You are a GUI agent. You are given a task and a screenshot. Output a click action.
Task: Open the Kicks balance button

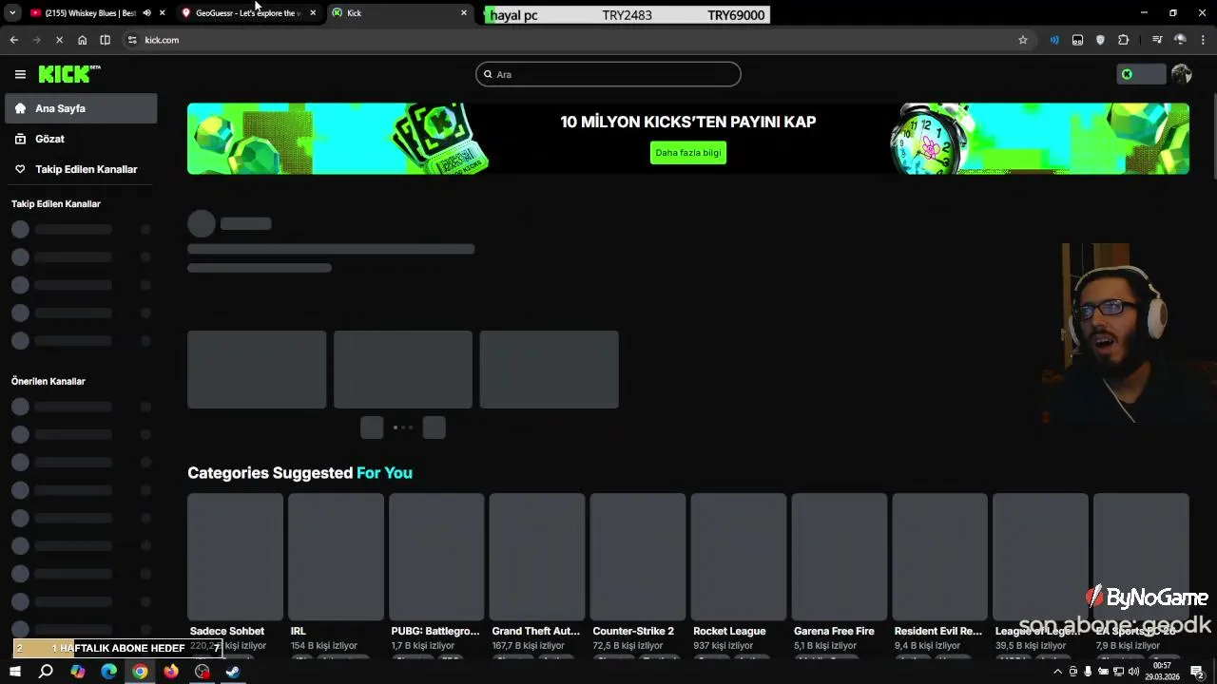point(1141,74)
